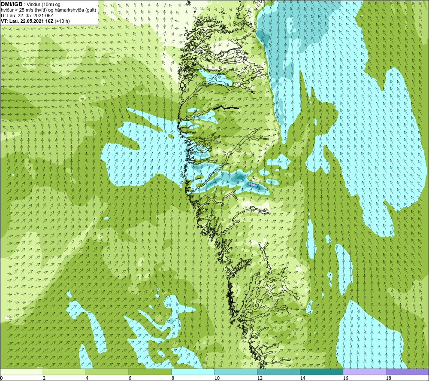Viewport: 429px width, 381px height.
Task: Click the 'hviður > 25 m/s' legend line
Action: click(x=48, y=10)
